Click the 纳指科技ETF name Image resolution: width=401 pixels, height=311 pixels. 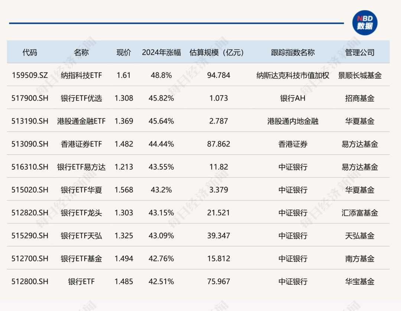pyautogui.click(x=81, y=75)
